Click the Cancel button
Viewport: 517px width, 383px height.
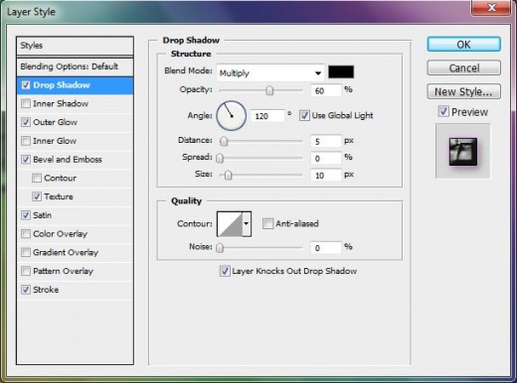[463, 67]
